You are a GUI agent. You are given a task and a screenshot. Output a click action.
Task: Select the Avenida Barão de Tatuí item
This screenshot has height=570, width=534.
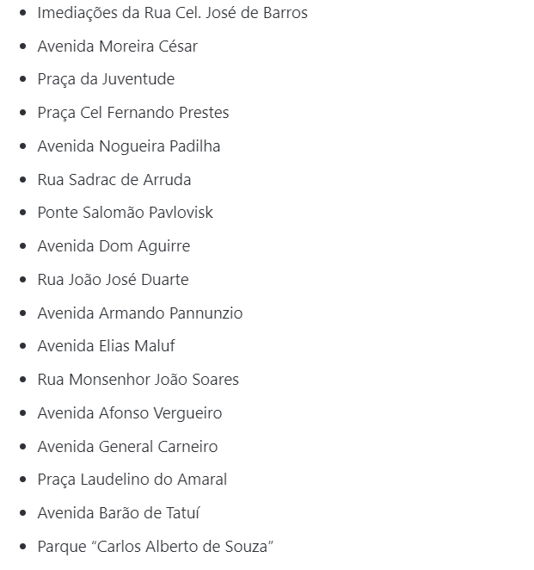click(118, 513)
